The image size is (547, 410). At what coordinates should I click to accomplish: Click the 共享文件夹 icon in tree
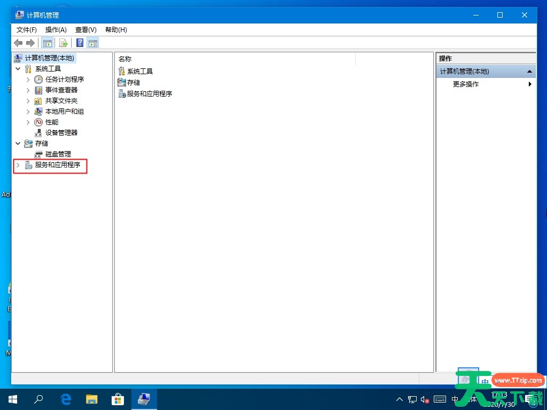(x=38, y=101)
